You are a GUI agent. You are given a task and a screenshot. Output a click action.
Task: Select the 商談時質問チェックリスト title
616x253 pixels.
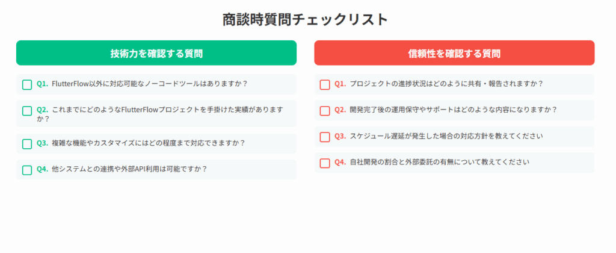click(x=305, y=19)
